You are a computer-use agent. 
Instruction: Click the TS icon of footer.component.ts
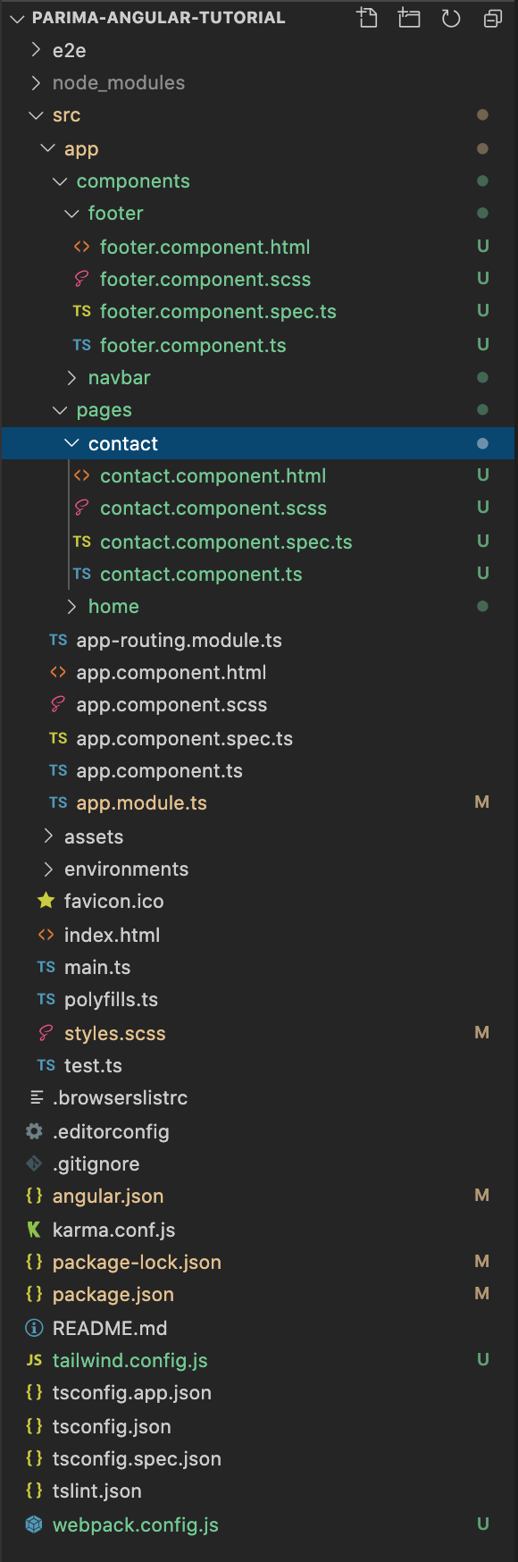point(81,345)
